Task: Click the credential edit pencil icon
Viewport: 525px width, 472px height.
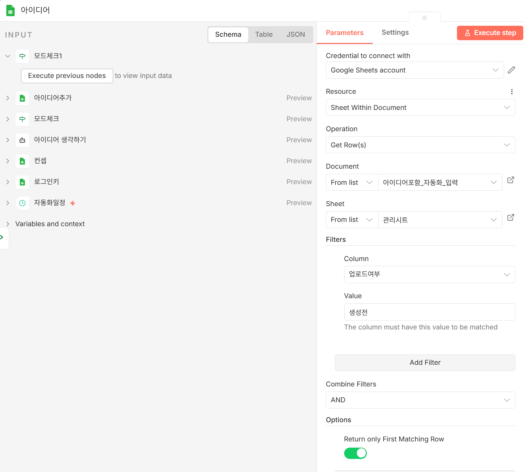Action: [511, 70]
